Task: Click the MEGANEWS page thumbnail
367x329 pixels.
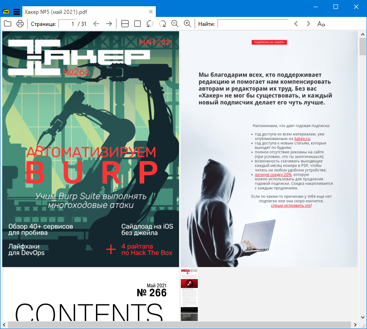Action: [189, 295]
